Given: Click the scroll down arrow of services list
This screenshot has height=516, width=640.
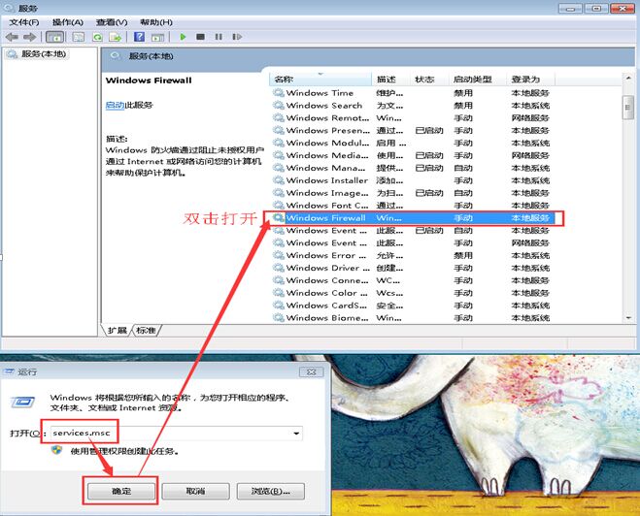Looking at the screenshot, I should [x=628, y=318].
